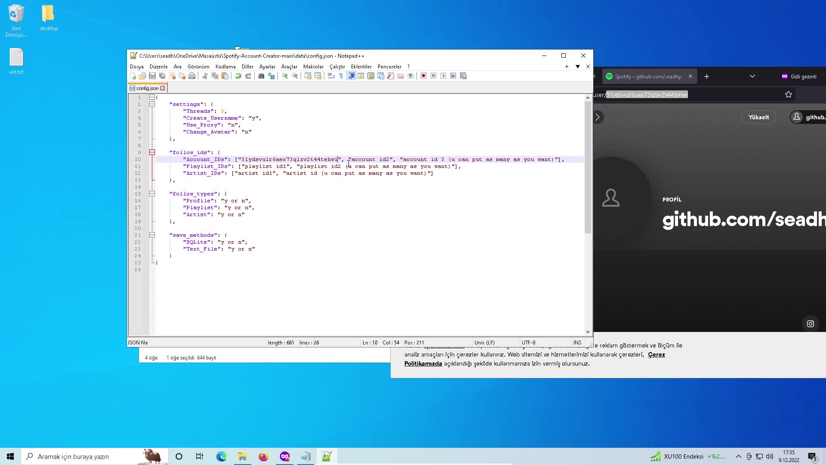Start macro recording from the toolbar
The height and width of the screenshot is (465, 826).
click(423, 76)
